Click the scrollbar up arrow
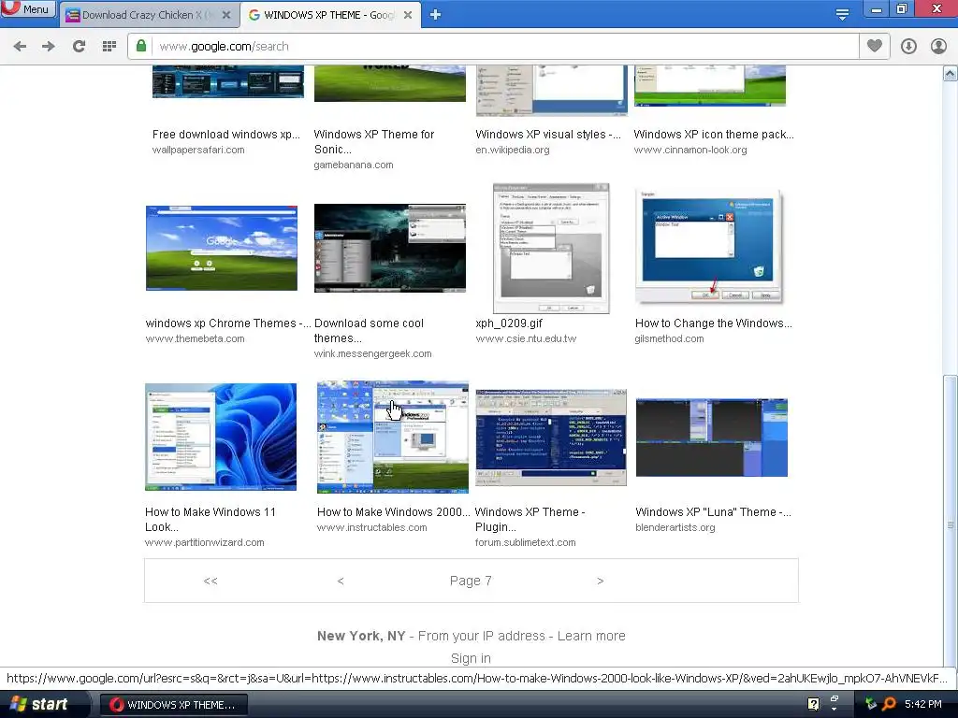The image size is (958, 718). click(951, 74)
